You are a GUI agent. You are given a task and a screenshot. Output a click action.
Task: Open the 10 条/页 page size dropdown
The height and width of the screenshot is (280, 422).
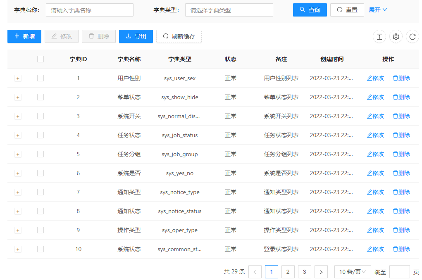352,272
